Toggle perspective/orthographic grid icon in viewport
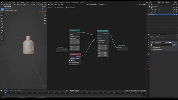The image size is (178, 100). coord(45,23)
